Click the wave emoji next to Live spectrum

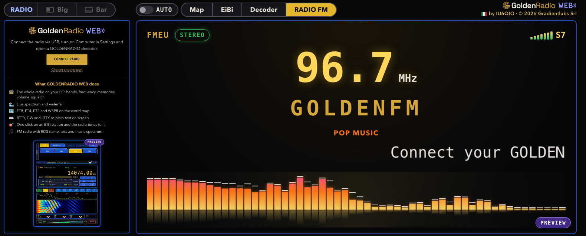[11, 104]
